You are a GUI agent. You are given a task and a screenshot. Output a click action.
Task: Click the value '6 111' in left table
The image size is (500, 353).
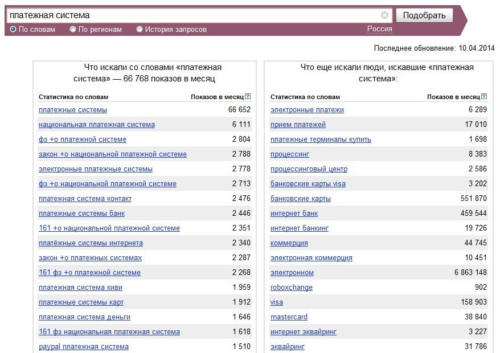(241, 125)
